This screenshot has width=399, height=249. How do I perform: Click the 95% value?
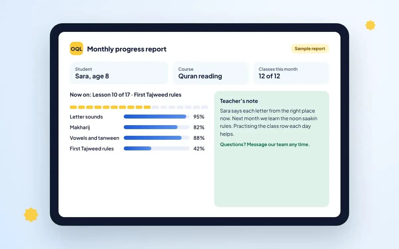click(x=199, y=117)
